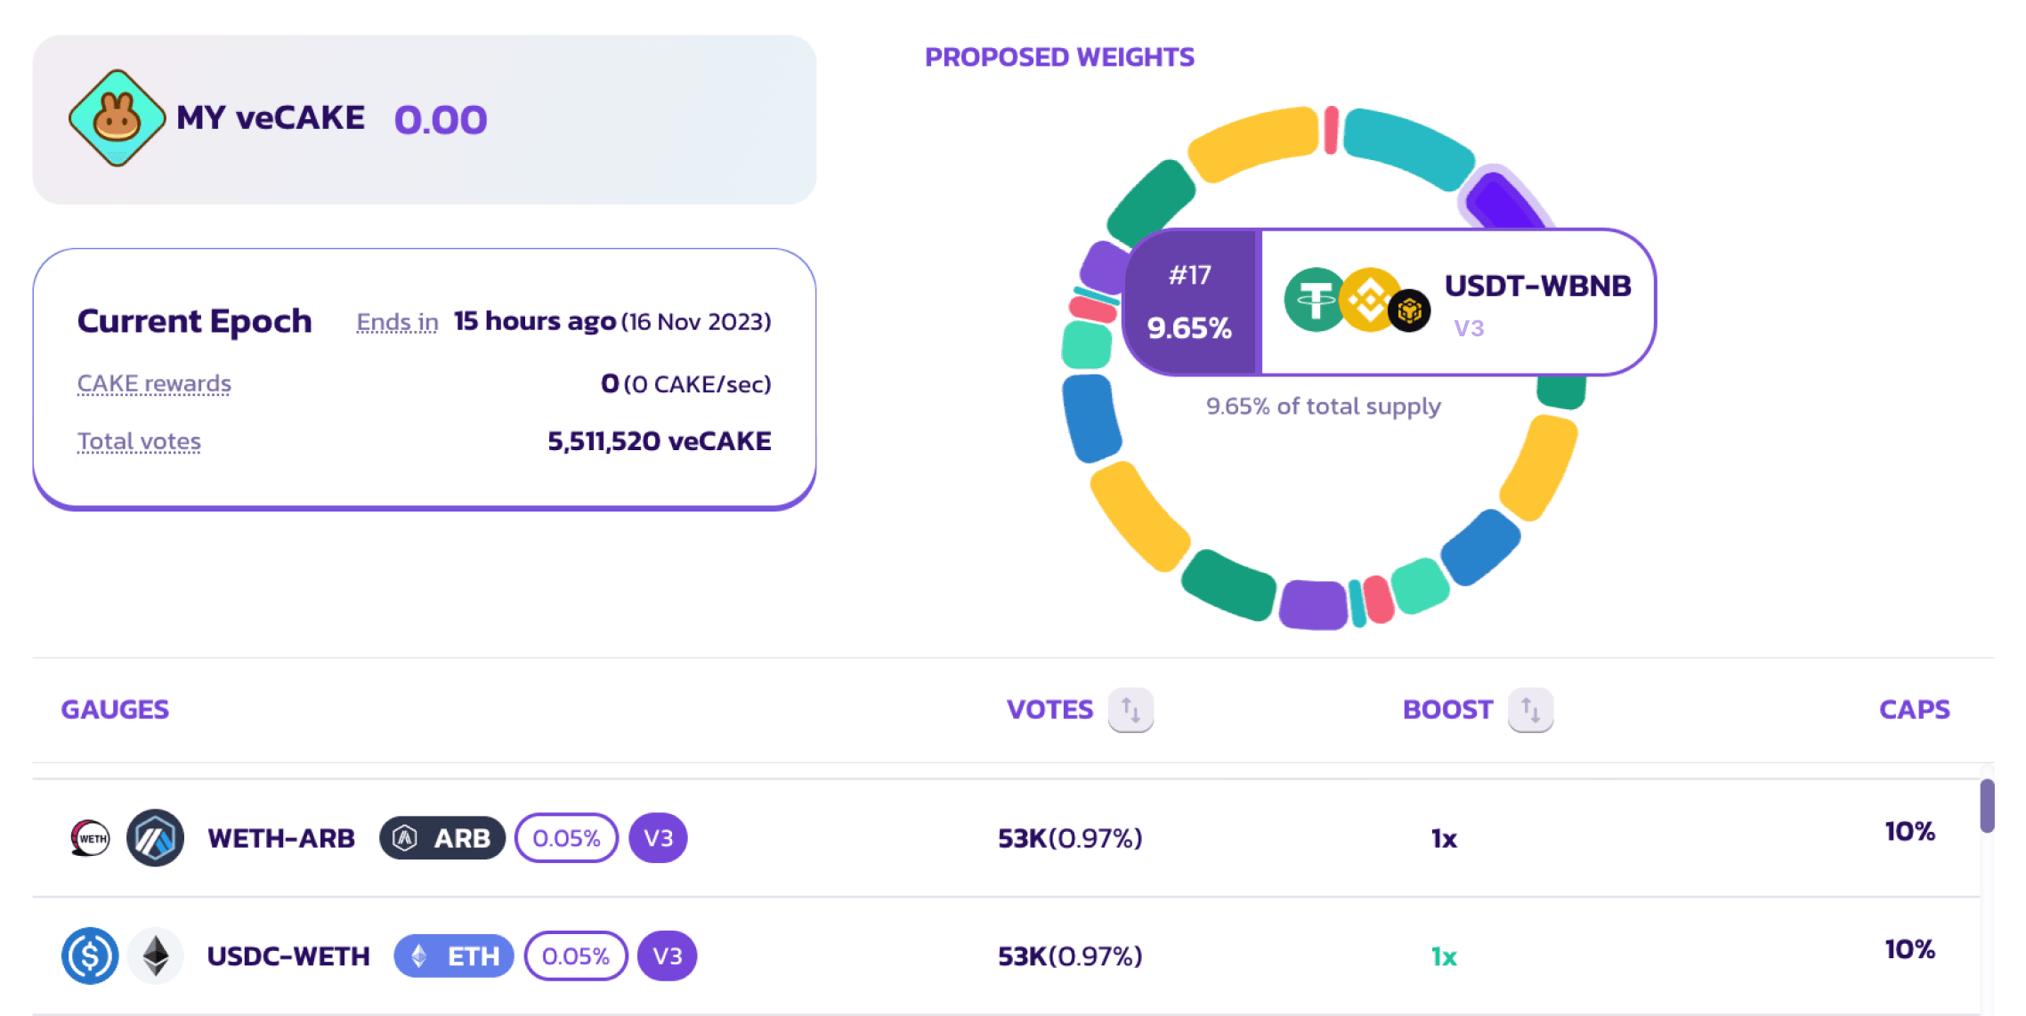Viewport: 2026px width, 1016px height.
Task: Click the 0.05% fee badge in USDC-WETH row
Action: pos(576,956)
